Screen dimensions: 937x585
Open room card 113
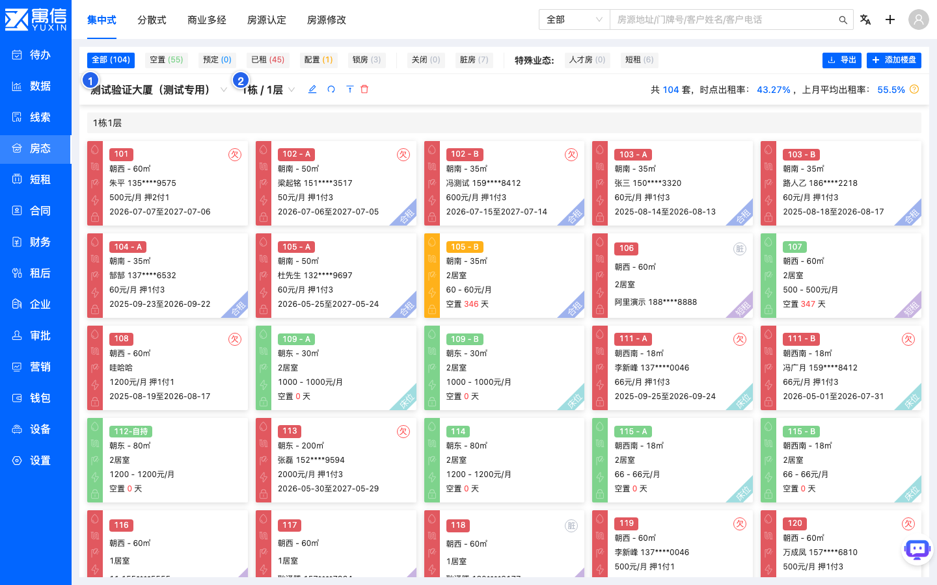[x=336, y=460]
